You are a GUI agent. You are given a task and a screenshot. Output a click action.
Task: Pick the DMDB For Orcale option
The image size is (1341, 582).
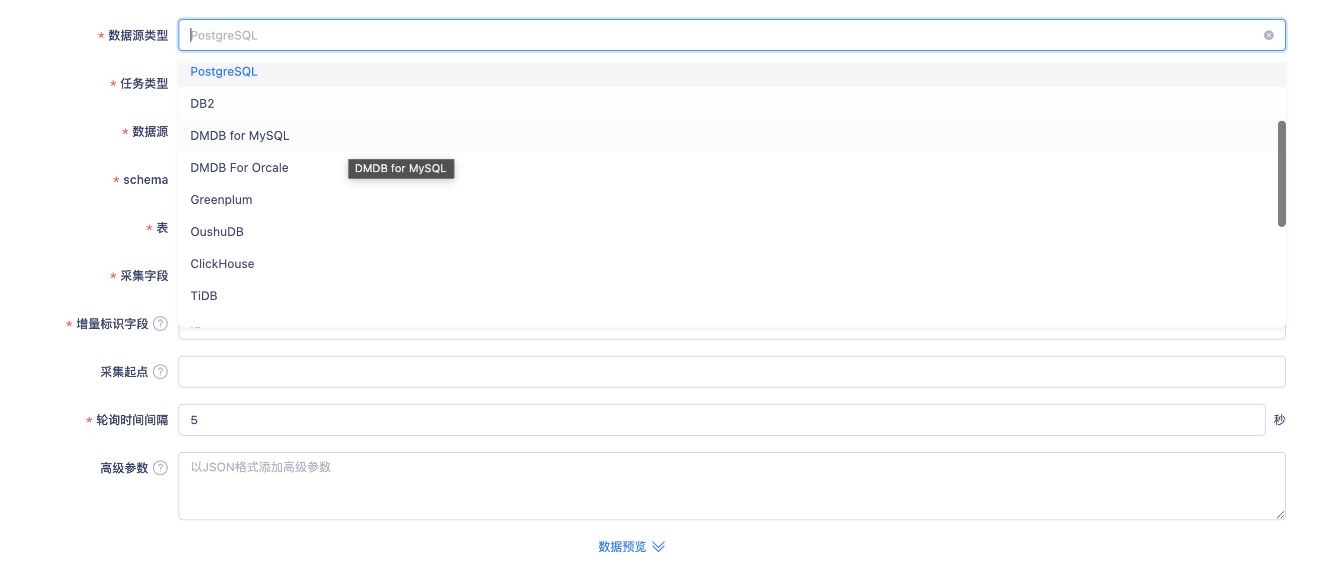[732, 167]
